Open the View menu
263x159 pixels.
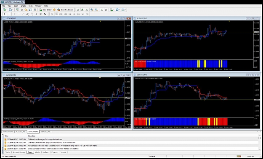tap(9, 6)
